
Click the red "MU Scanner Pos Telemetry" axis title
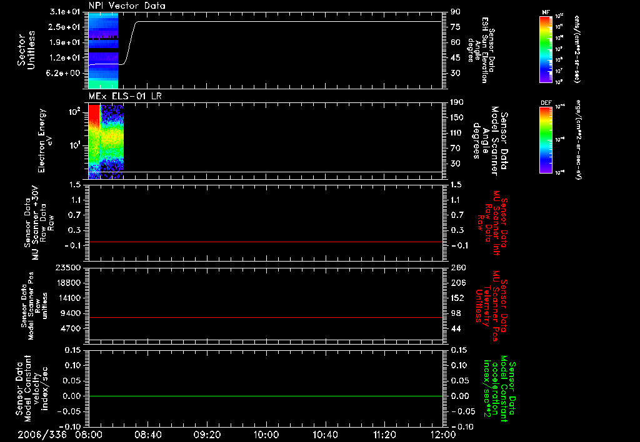(x=492, y=306)
